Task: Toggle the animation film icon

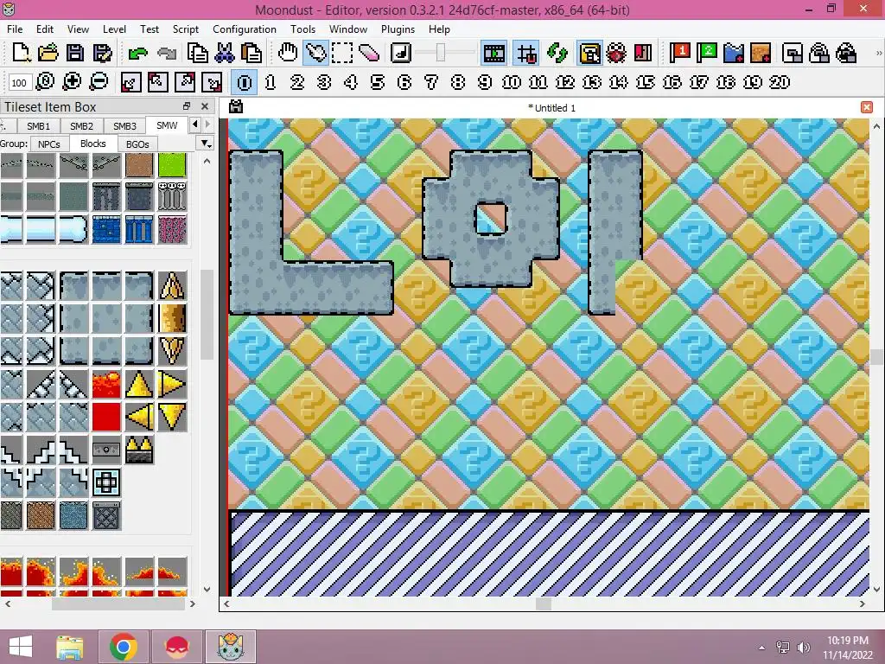Action: pos(493,53)
